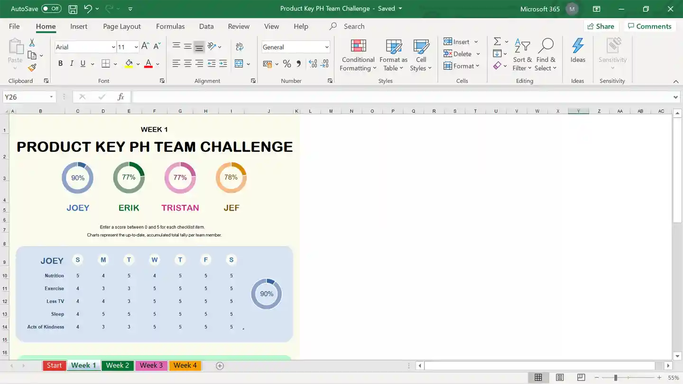Image resolution: width=683 pixels, height=384 pixels.
Task: Toggle Italic formatting
Action: (x=72, y=64)
